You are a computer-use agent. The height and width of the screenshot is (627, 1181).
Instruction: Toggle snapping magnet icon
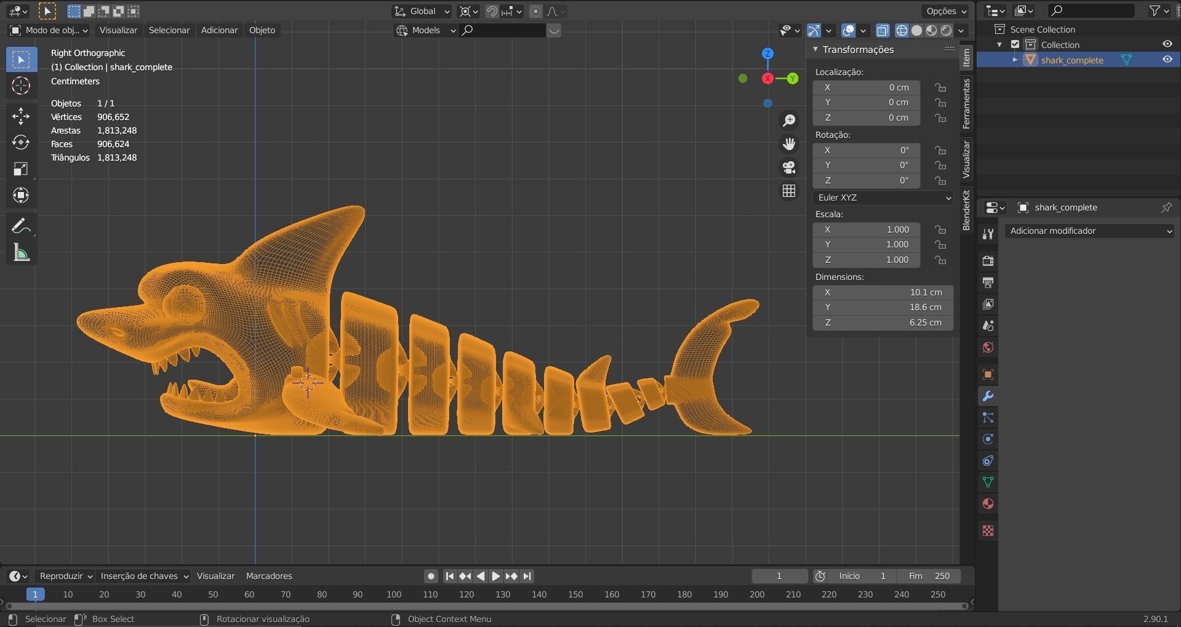[492, 11]
